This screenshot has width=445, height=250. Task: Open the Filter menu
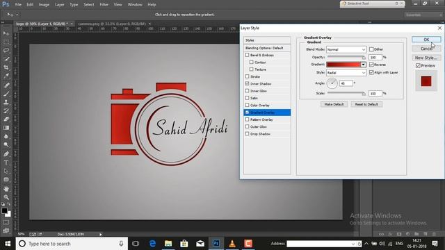(104, 5)
